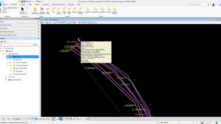Export to Graphics in Export group
Viewport: 221px width, 124px height.
point(109,10)
